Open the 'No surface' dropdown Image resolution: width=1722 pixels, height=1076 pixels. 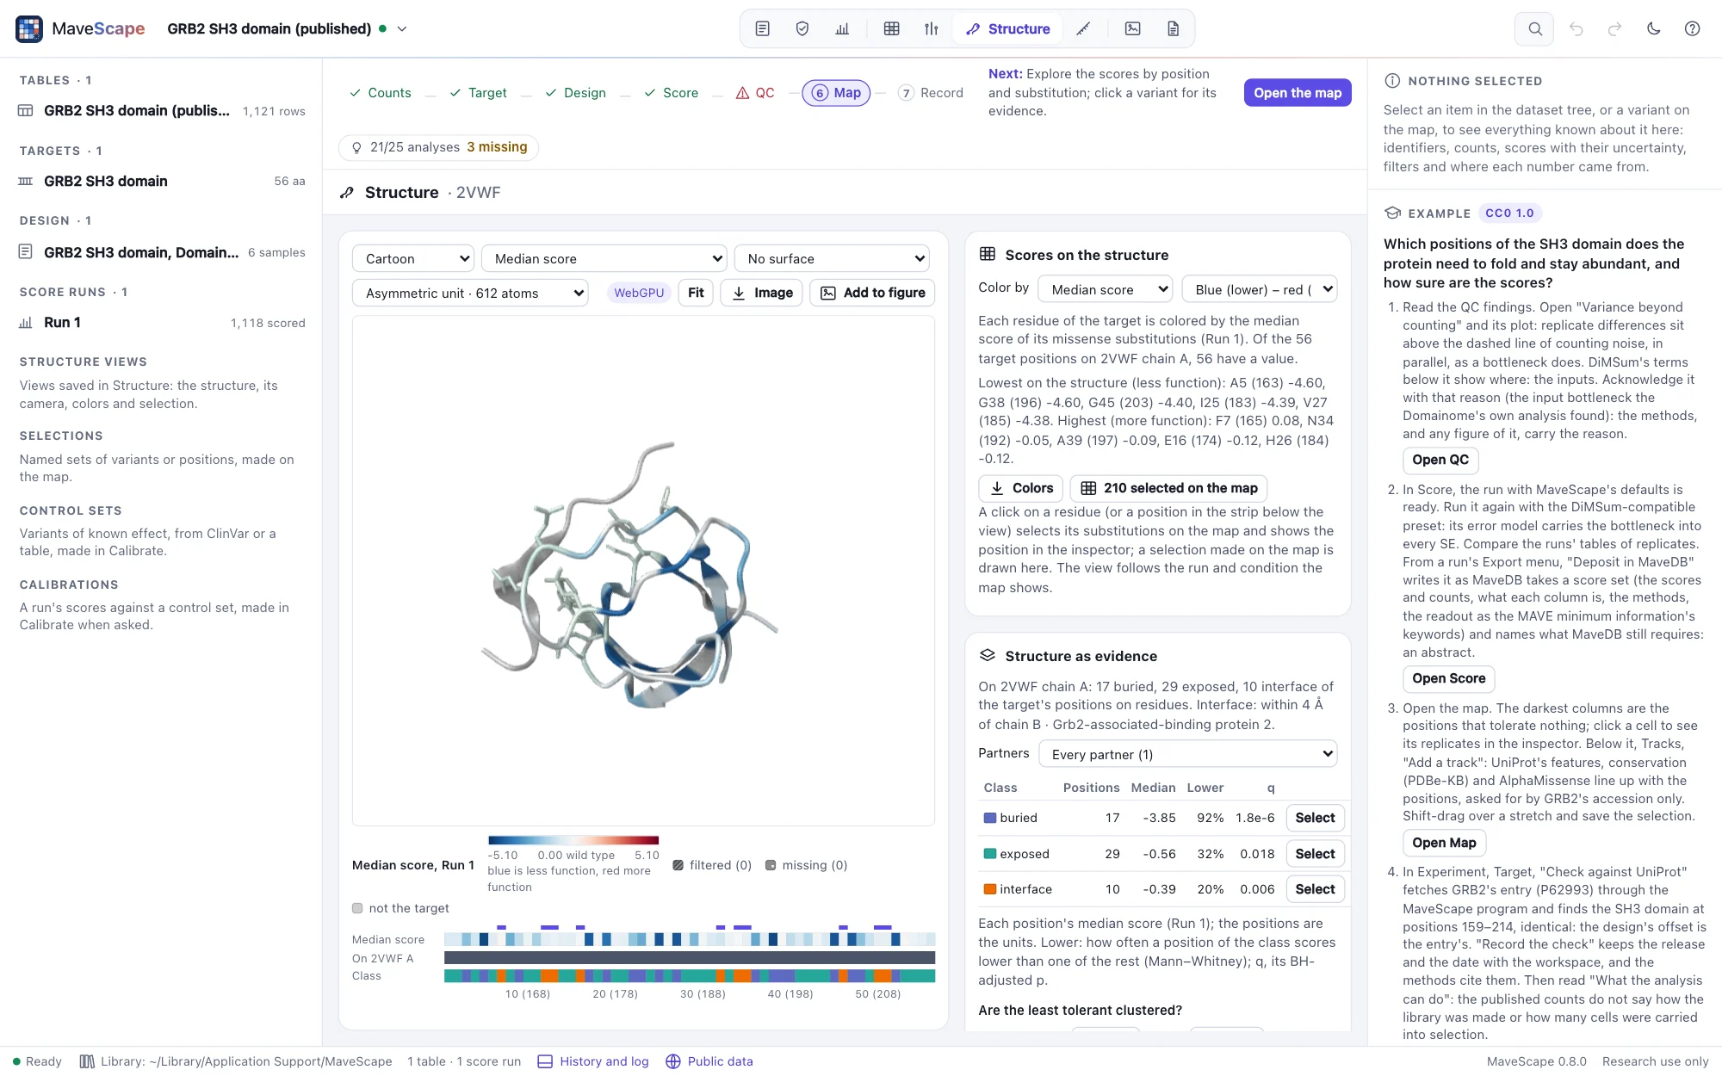tap(832, 258)
